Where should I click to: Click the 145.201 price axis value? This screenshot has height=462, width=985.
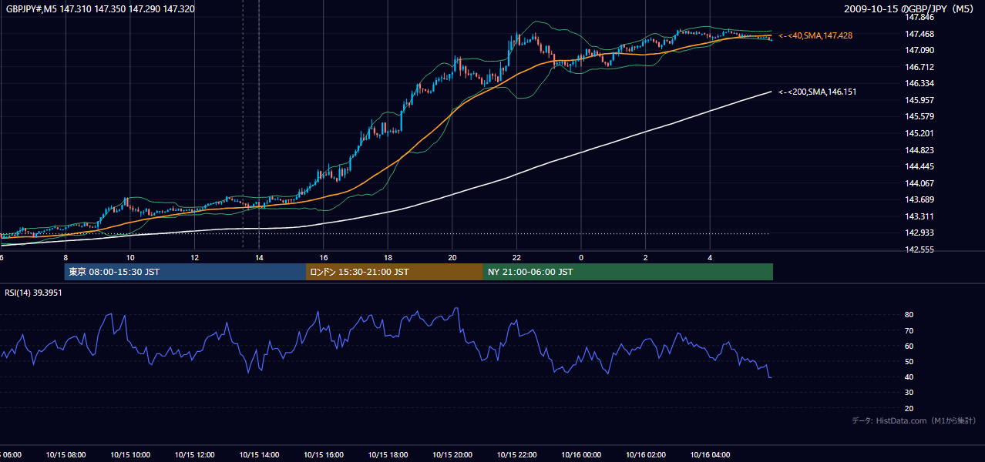[919, 133]
